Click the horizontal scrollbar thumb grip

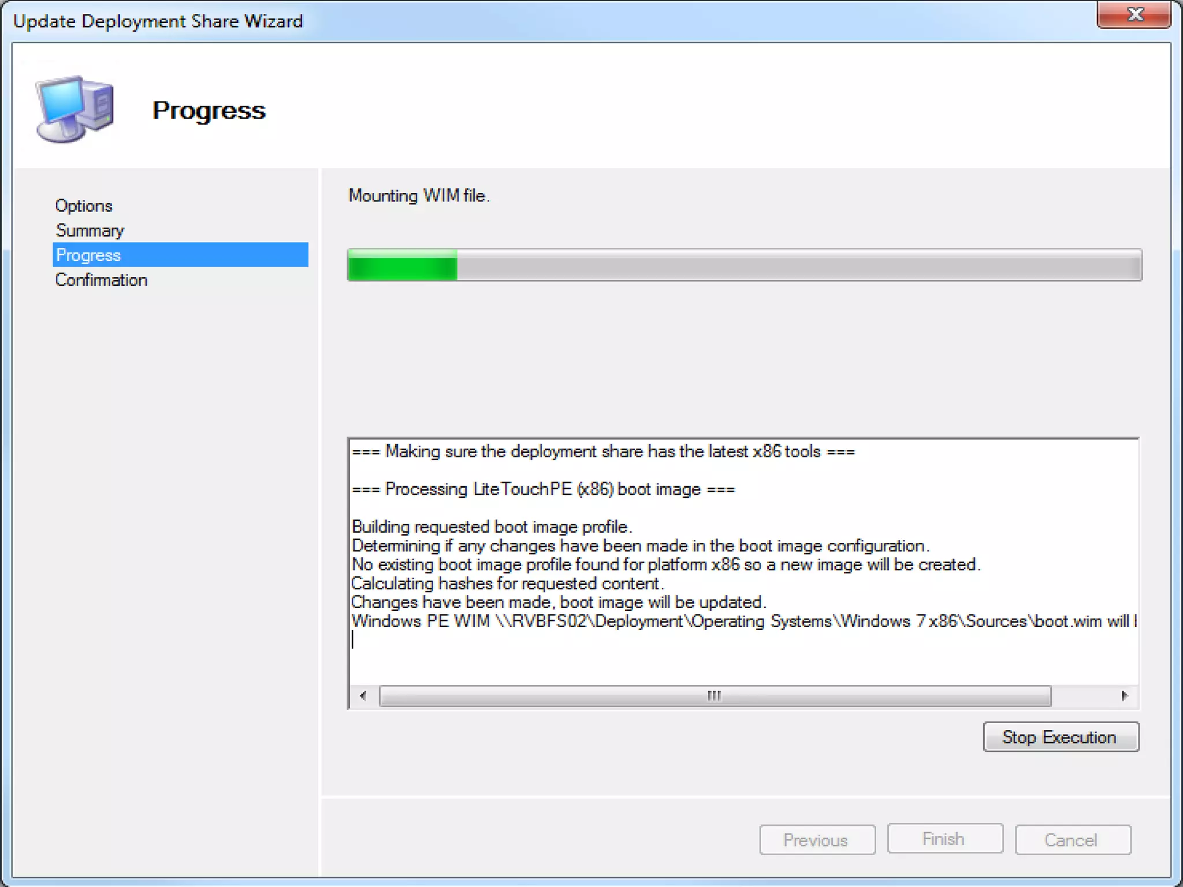click(715, 695)
